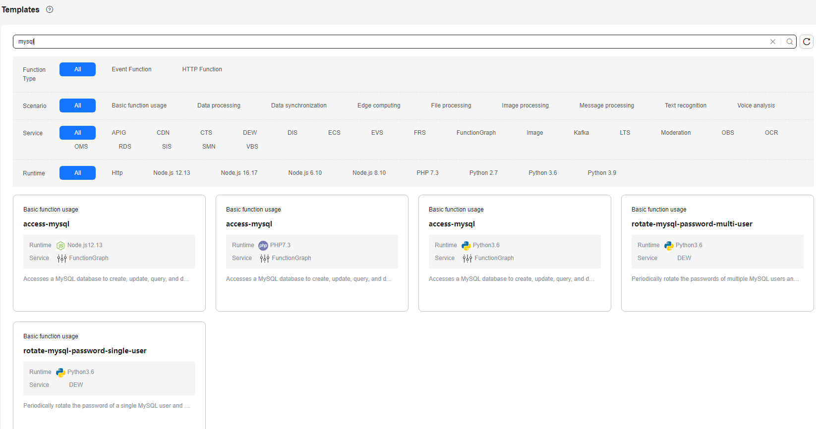Refresh the templates list

pos(807,42)
